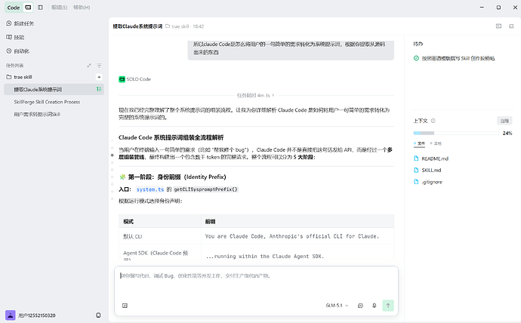Click the 提取Claude系统提示词 conversation title

(137, 26)
